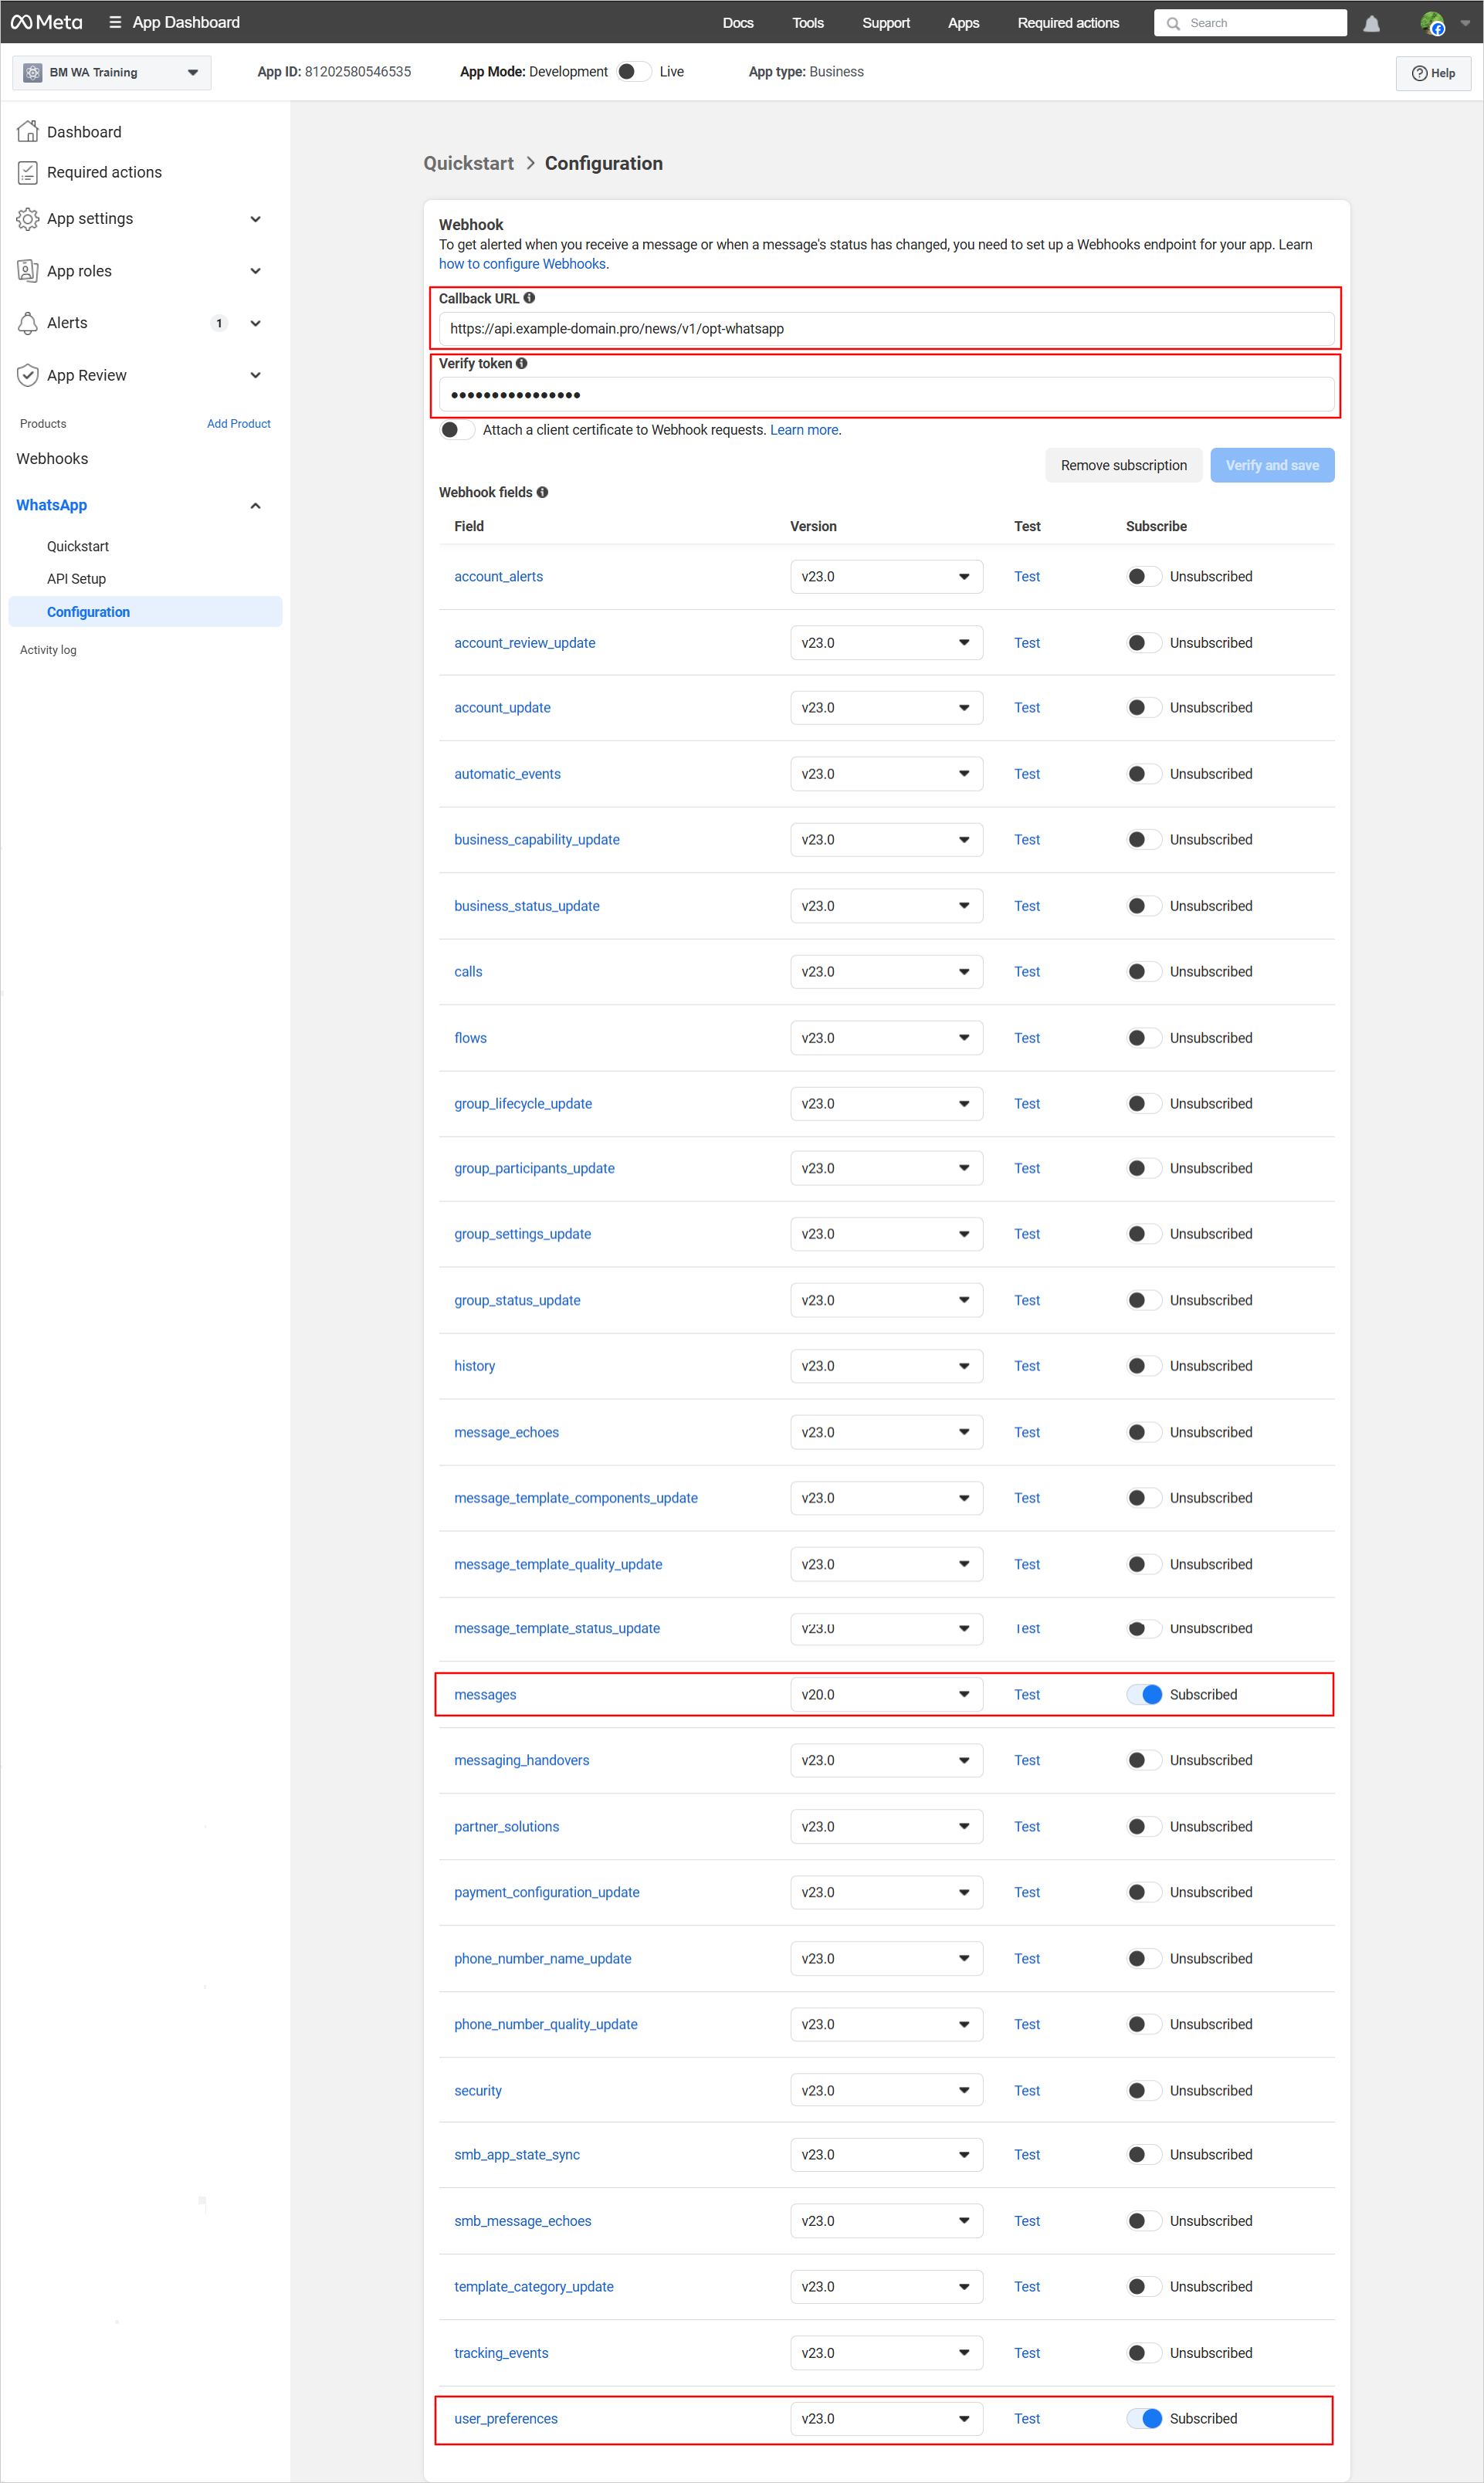Unsubscribe the user_preferences toggle
This screenshot has height=2483, width=1484.
[x=1143, y=2418]
